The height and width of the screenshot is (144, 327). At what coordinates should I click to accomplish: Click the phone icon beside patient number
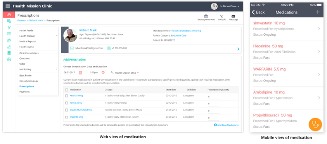(x=109, y=48)
